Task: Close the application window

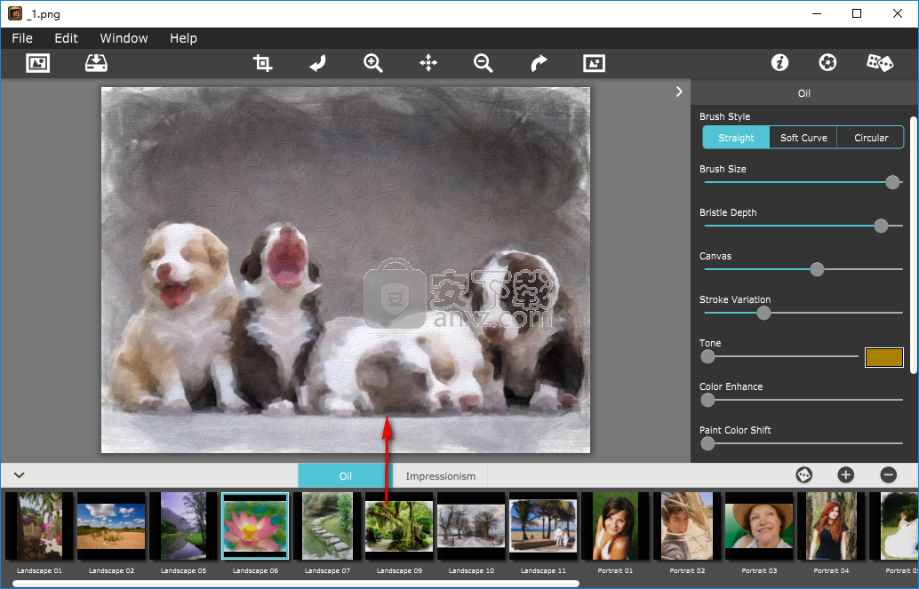Action: click(898, 13)
